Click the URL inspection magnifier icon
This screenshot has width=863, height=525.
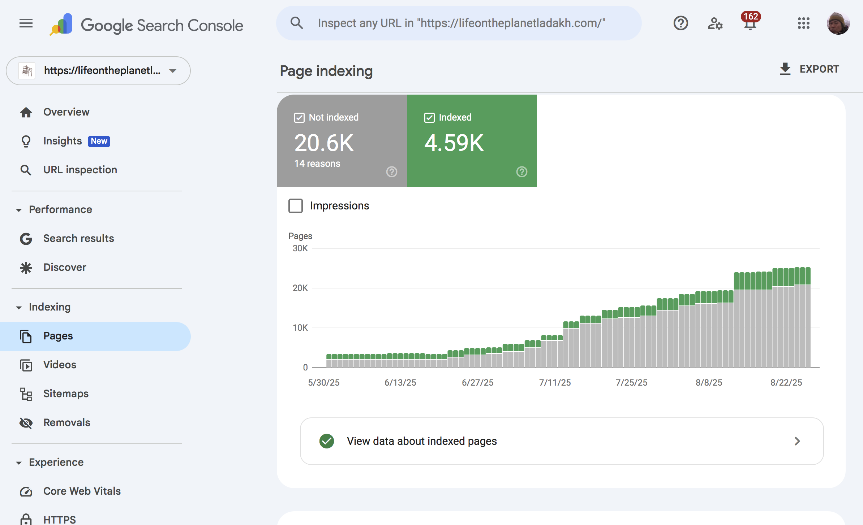26,170
